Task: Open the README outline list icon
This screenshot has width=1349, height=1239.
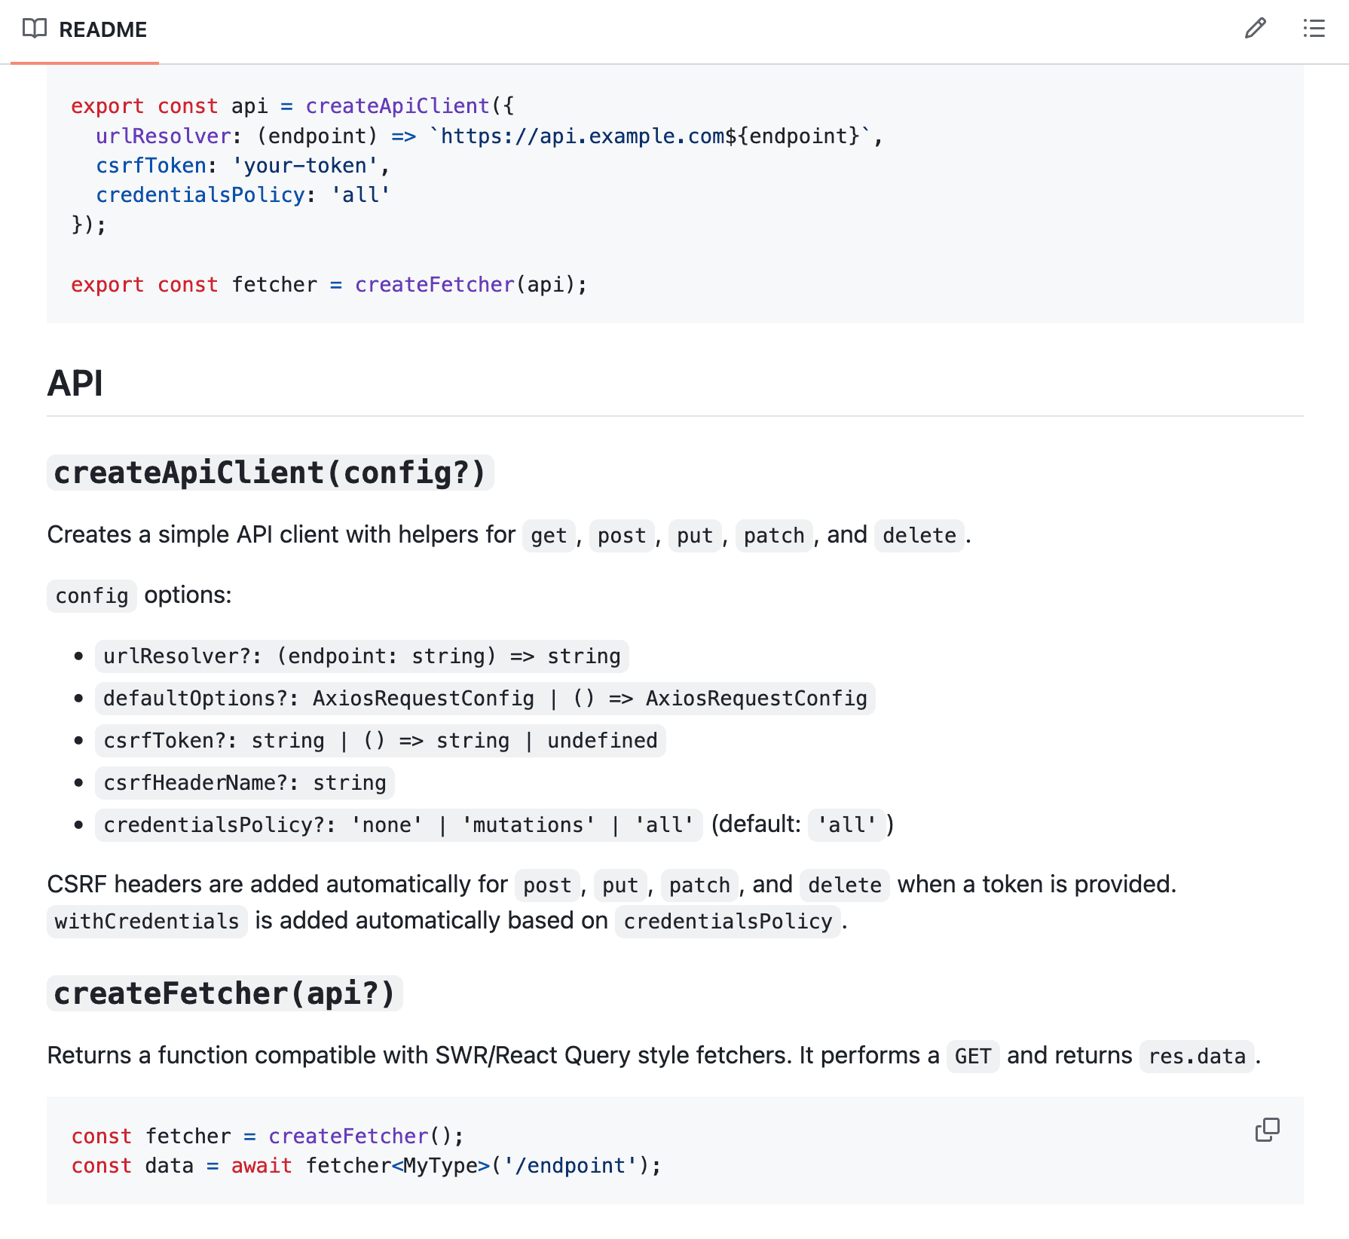Action: point(1314,29)
